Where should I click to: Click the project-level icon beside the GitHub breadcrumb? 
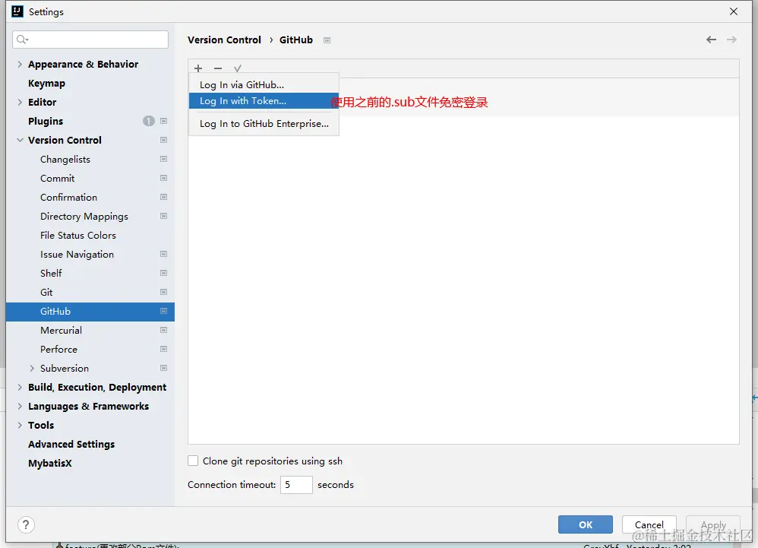pos(327,40)
